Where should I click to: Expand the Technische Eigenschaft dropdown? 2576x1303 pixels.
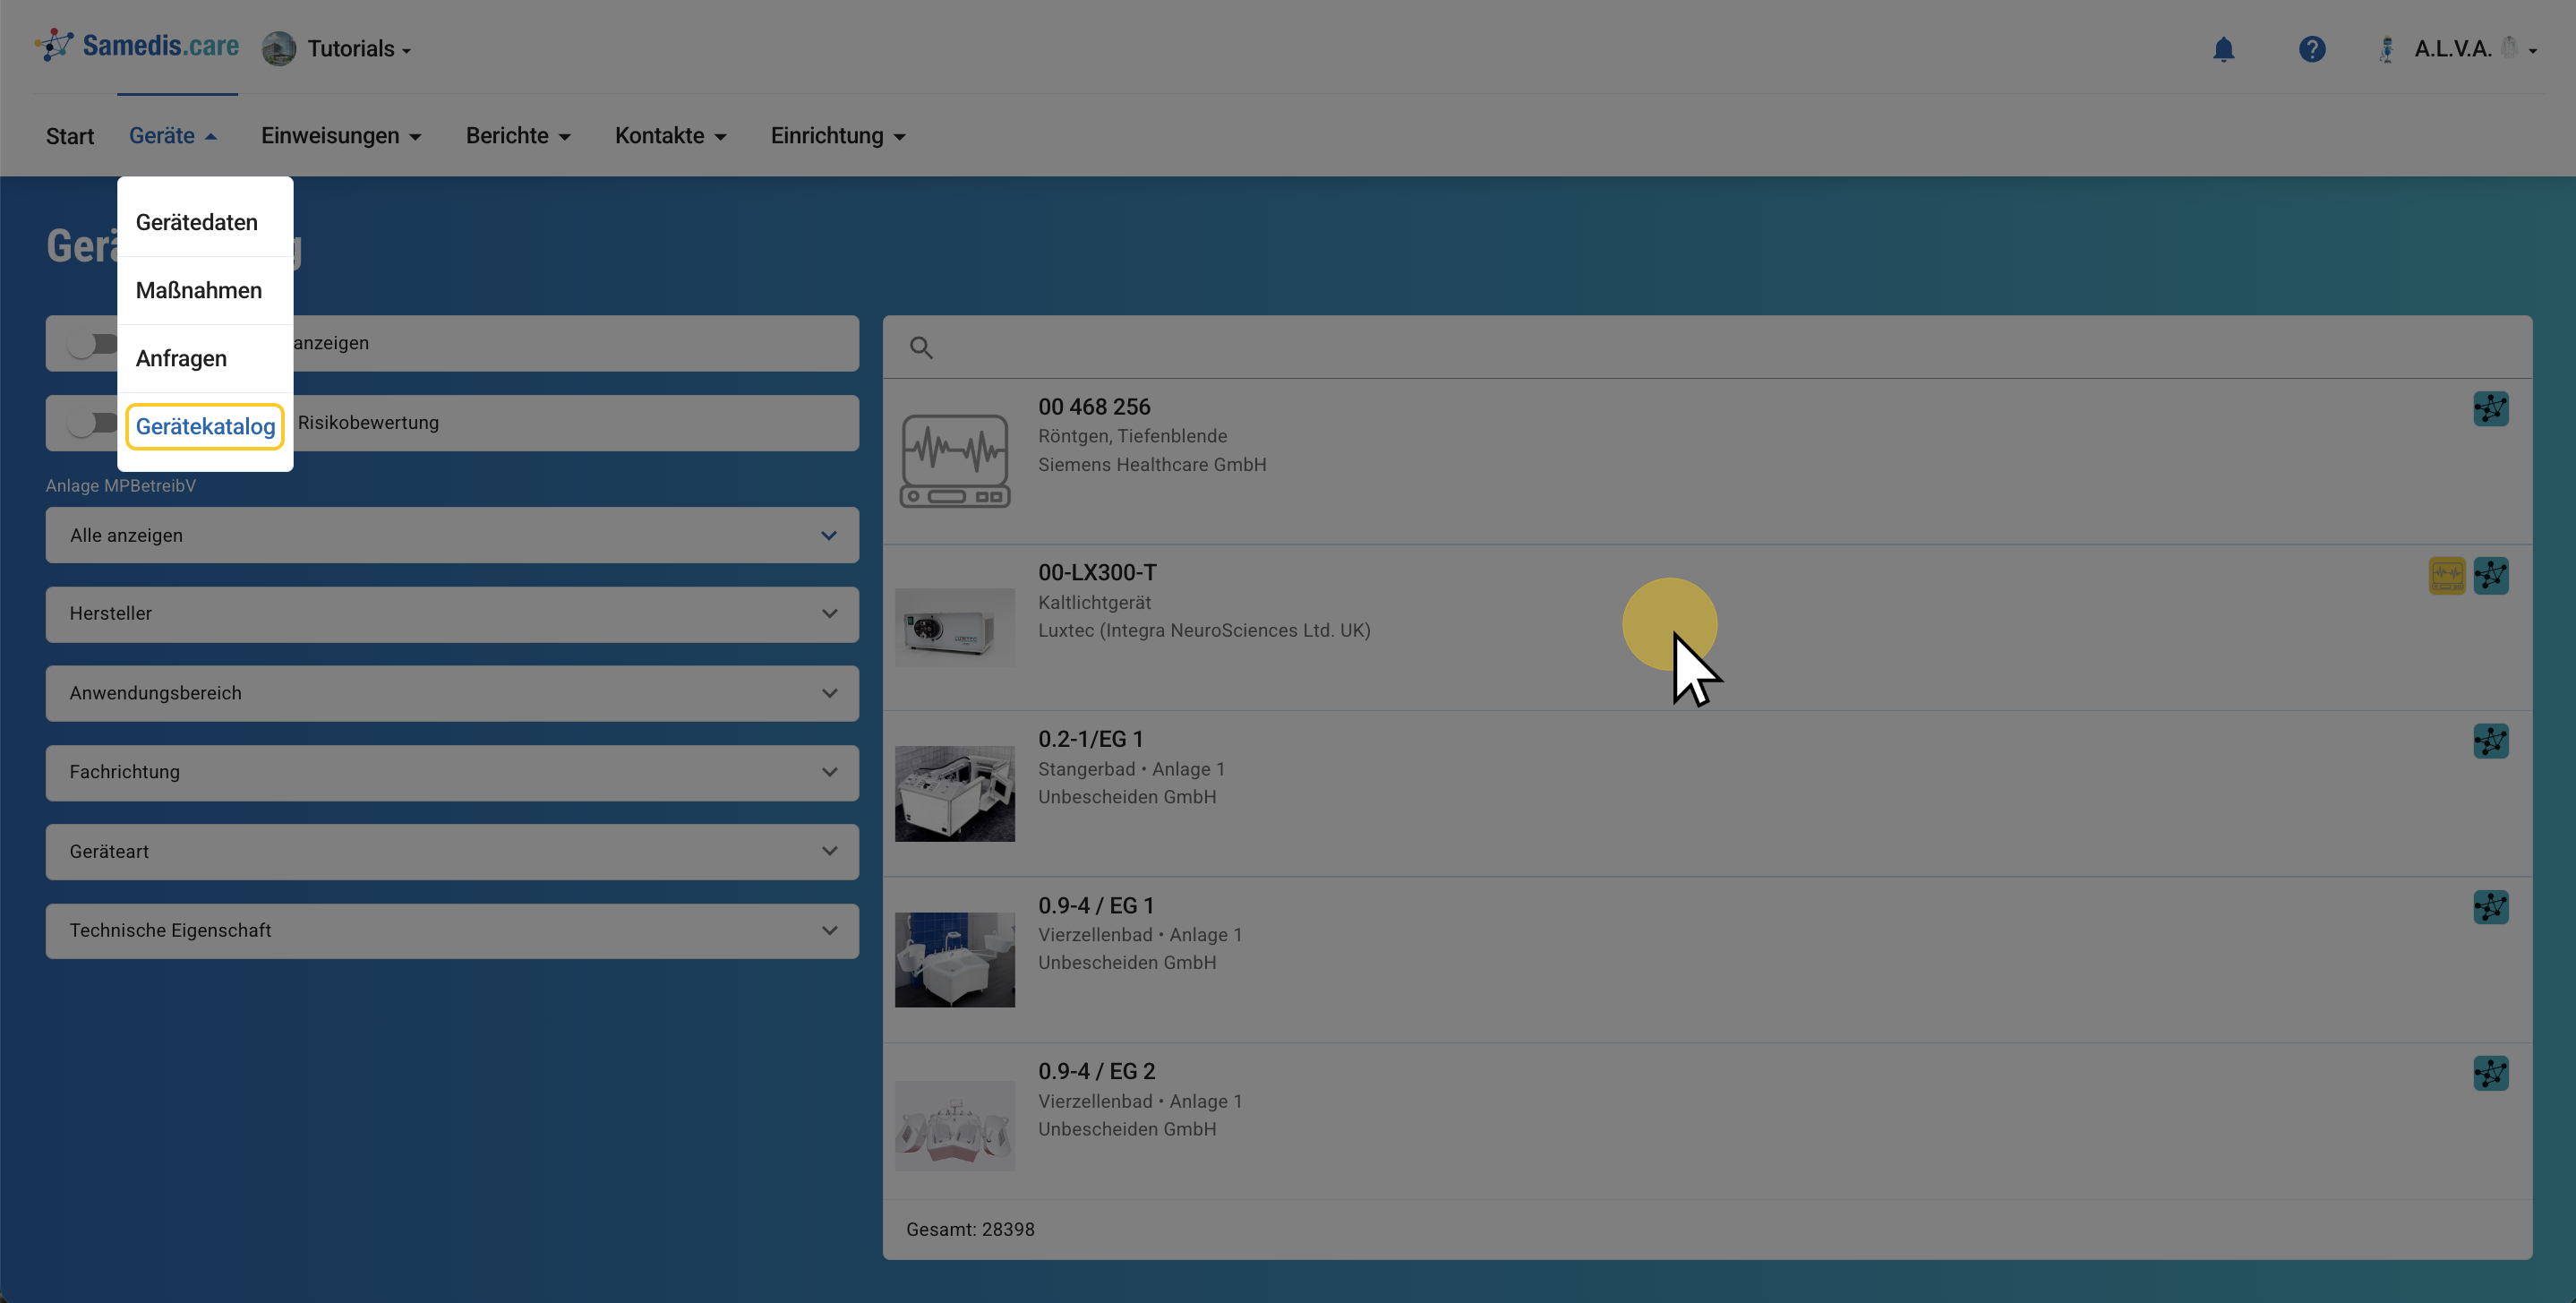[x=451, y=931]
